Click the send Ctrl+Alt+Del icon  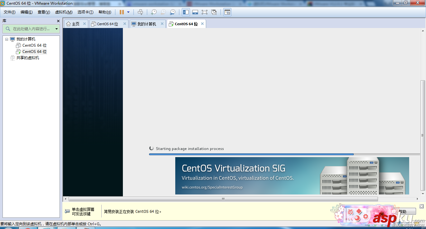(140, 12)
